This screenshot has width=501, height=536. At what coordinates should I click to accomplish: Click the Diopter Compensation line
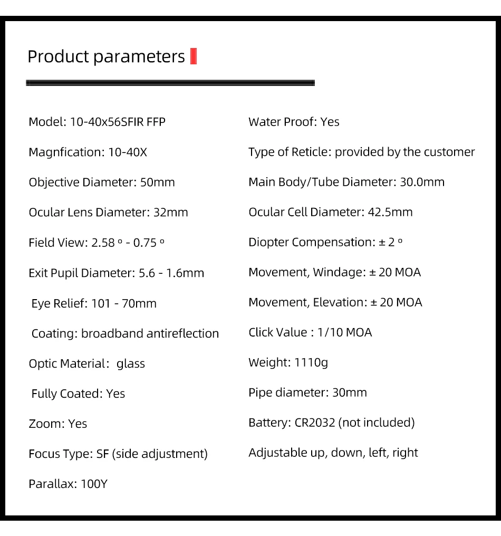[x=325, y=242]
